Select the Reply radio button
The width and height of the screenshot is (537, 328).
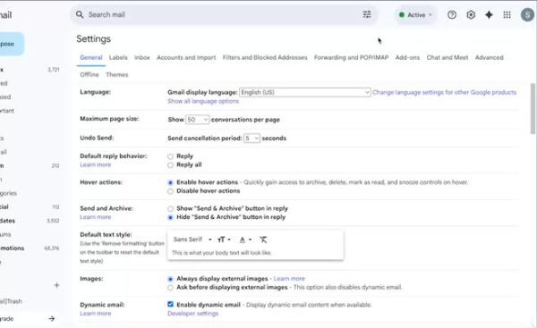coord(170,156)
